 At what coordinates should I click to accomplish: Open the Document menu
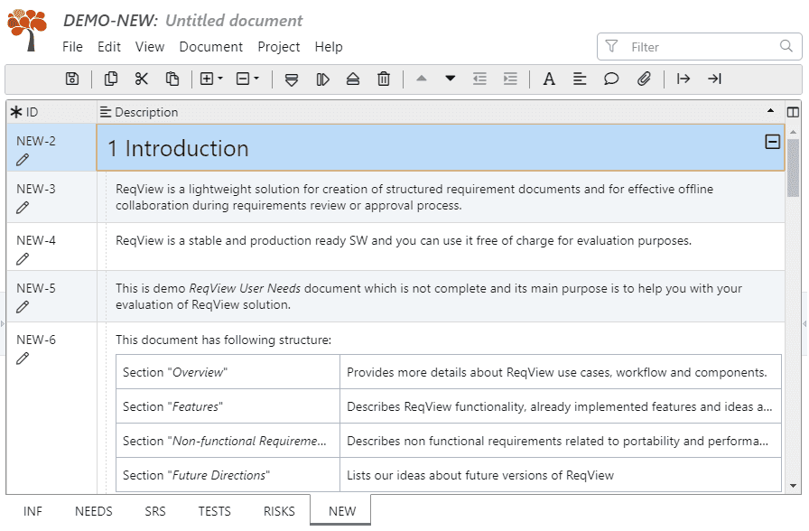pos(210,47)
